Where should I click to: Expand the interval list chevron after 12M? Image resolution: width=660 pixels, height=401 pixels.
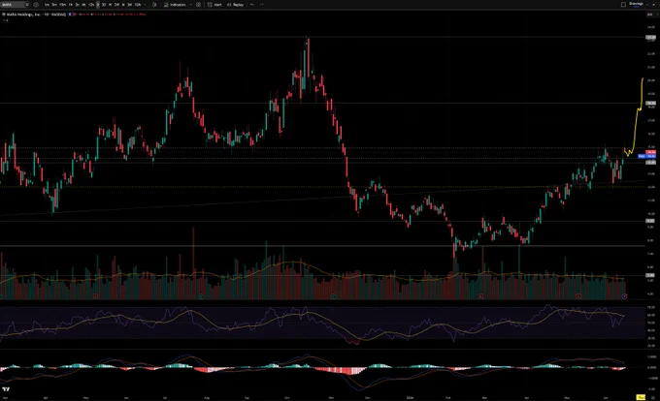(x=145, y=5)
